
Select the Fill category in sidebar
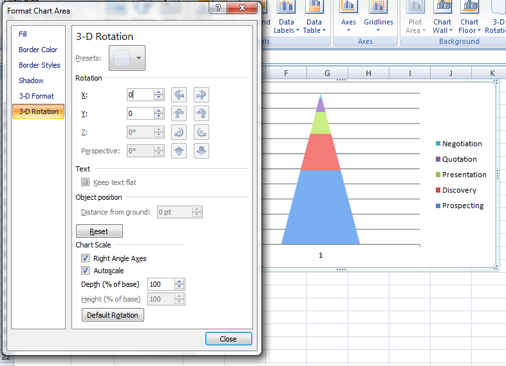coord(23,34)
